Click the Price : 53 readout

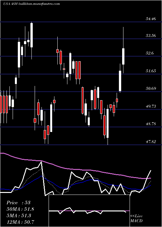18,203
